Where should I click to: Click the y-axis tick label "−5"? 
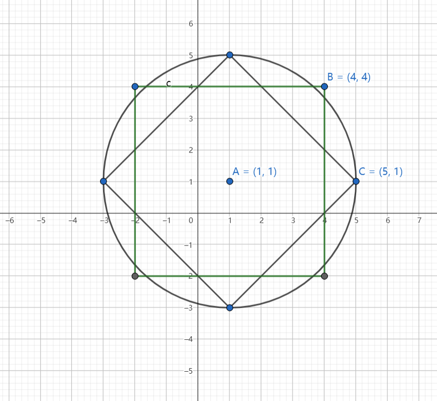coord(188,371)
